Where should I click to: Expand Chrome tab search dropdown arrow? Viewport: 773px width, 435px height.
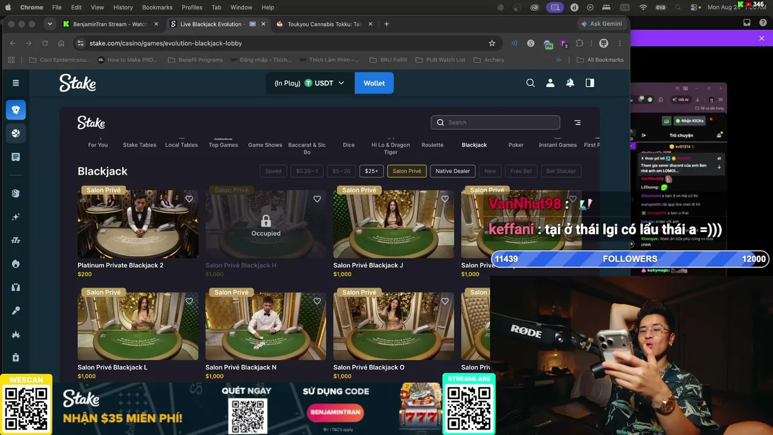pyautogui.click(x=50, y=24)
